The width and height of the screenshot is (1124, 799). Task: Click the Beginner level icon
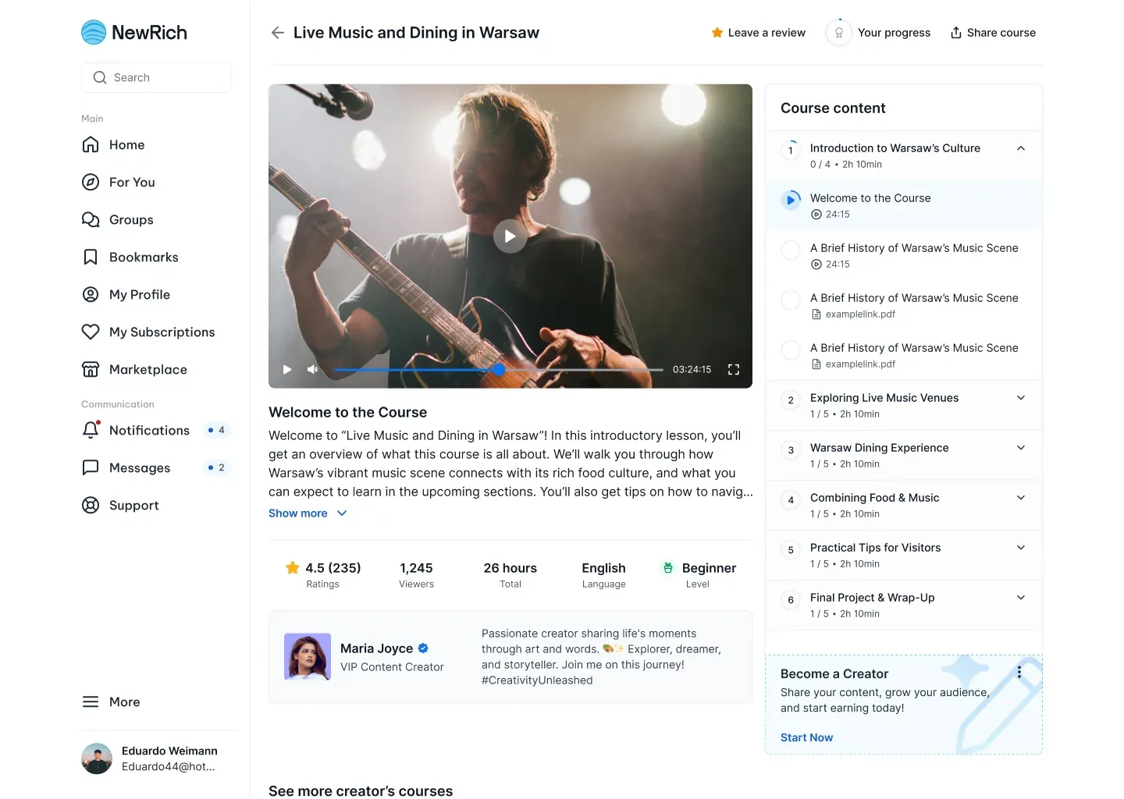pyautogui.click(x=667, y=567)
